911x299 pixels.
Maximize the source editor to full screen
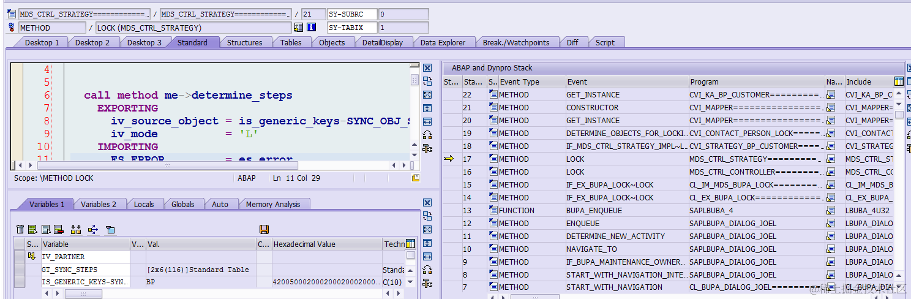tap(427, 95)
